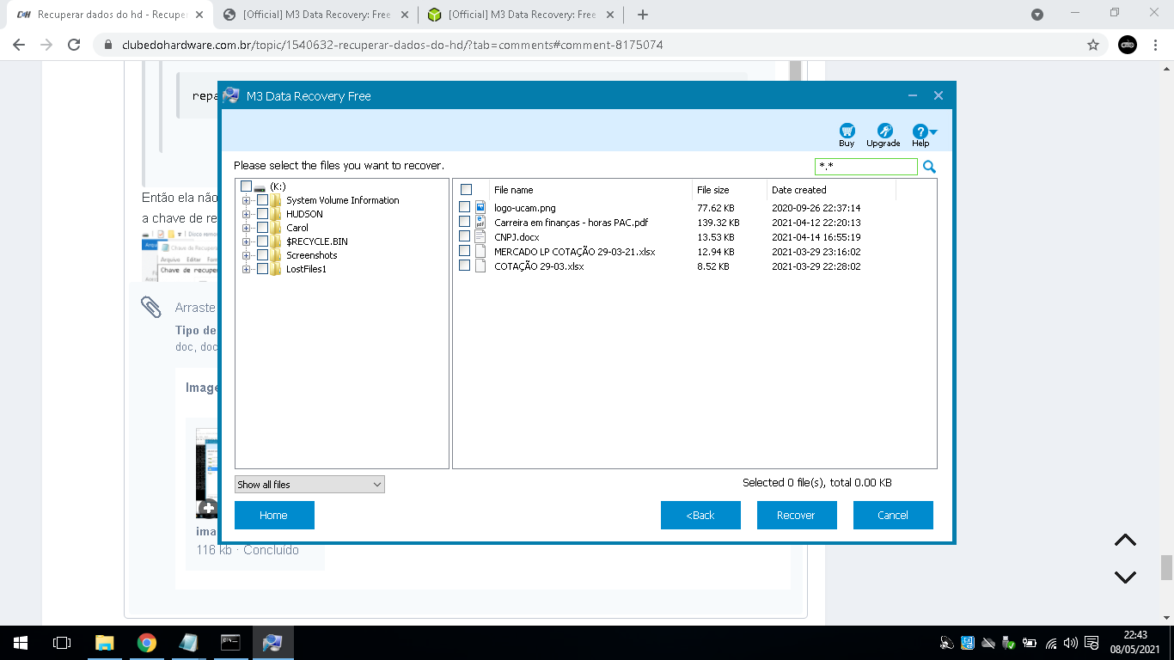Click the safely remove USB tray icon
The width and height of the screenshot is (1174, 660).
[1008, 643]
